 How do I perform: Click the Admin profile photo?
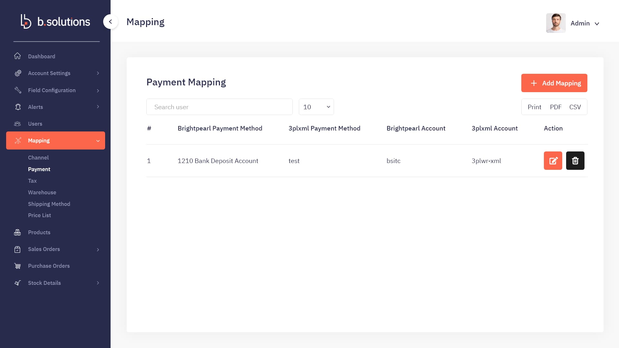click(x=556, y=23)
